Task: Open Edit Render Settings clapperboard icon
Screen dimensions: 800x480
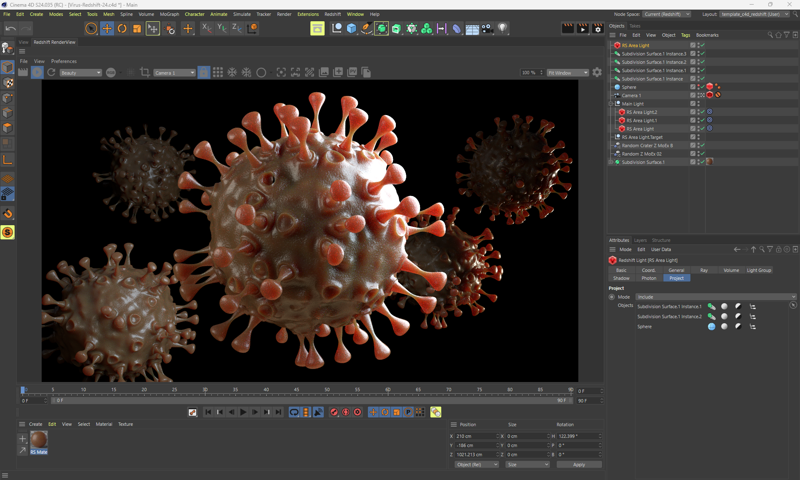Action: pos(597,28)
